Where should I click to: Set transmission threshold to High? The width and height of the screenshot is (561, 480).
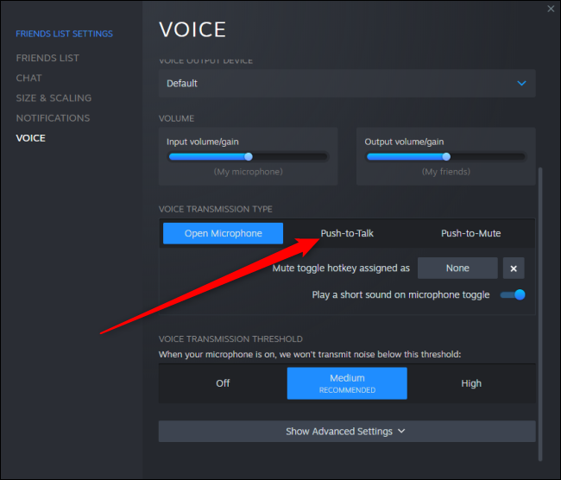471,383
